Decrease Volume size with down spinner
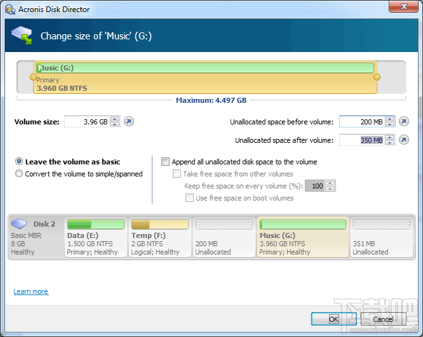423x337 pixels. pos(115,124)
